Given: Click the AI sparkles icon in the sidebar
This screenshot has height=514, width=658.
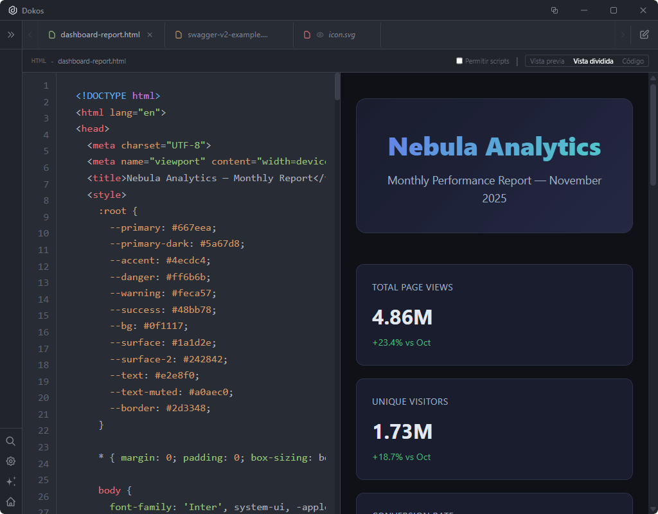Looking at the screenshot, I should point(10,481).
